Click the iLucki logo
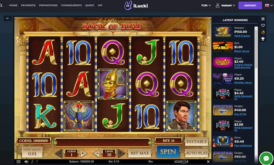This screenshot has height=165, width=274. [136, 5]
